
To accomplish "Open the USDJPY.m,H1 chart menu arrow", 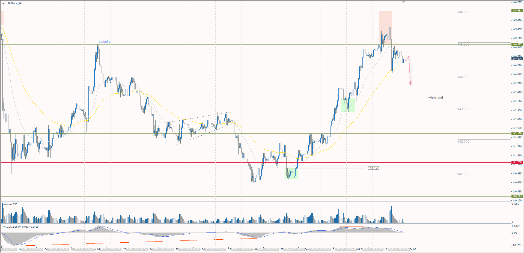I will 3,4.
